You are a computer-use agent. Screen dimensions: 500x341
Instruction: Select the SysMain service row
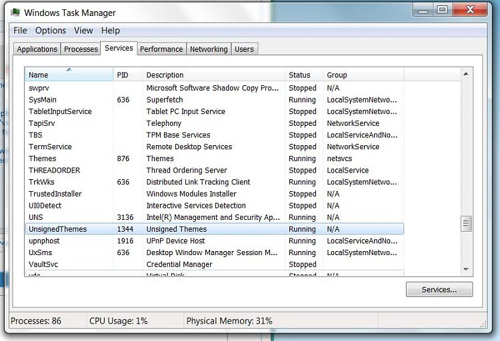[214, 100]
